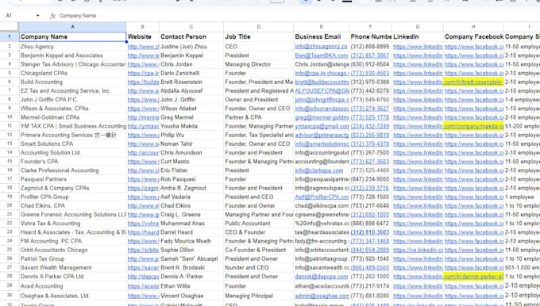This screenshot has width=540, height=306.
Task: Select contact person Yousha Makda
Action: coord(191,126)
